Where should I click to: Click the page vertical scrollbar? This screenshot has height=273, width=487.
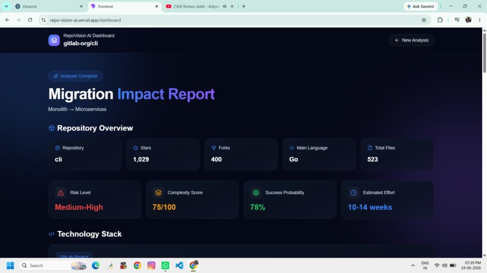tap(484, 52)
